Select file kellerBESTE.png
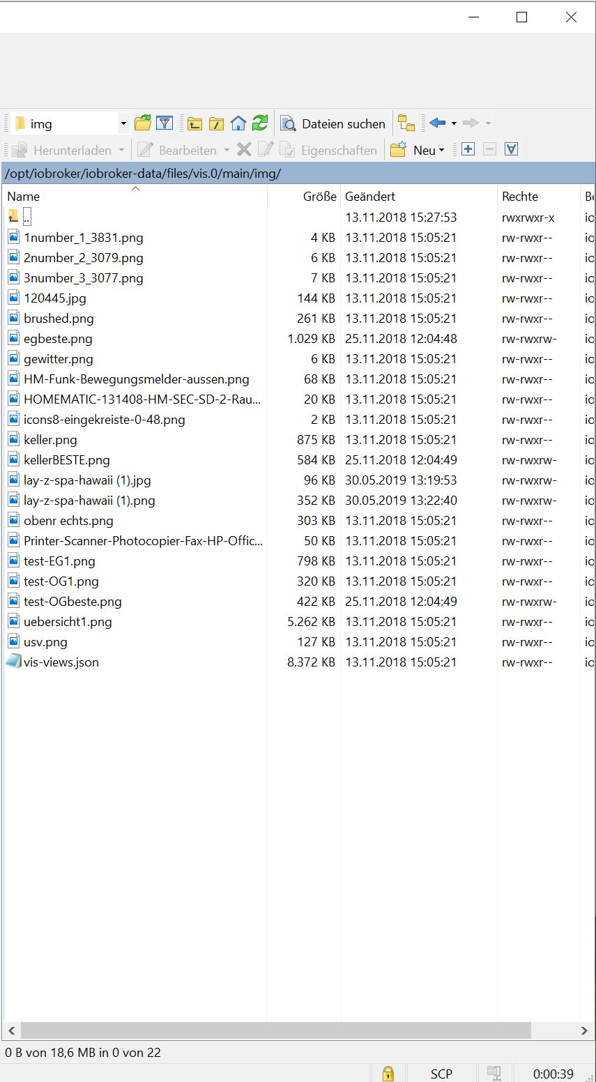Screen dimensions: 596x1082 click(66, 460)
